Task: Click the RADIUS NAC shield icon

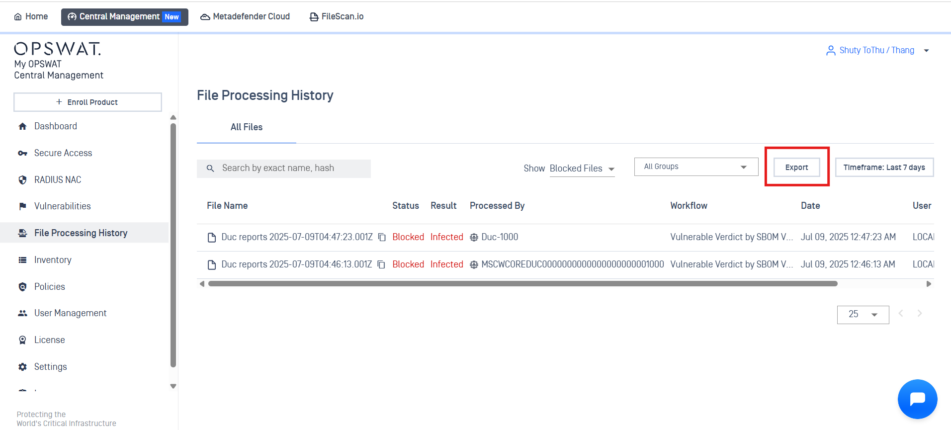Action: click(22, 180)
